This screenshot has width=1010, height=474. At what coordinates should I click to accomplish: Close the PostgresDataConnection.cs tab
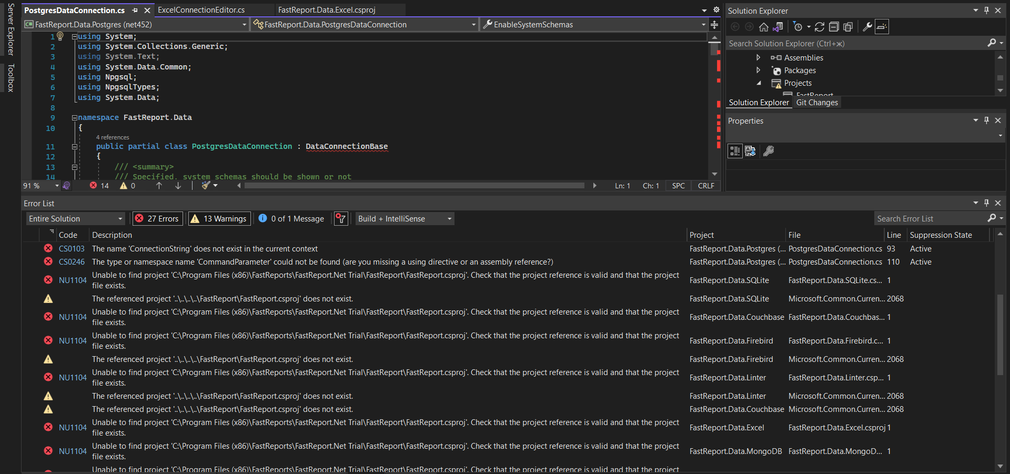pyautogui.click(x=147, y=11)
